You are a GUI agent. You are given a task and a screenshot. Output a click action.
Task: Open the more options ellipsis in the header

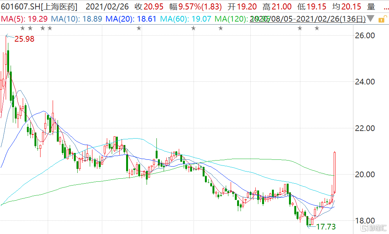point(386,8)
